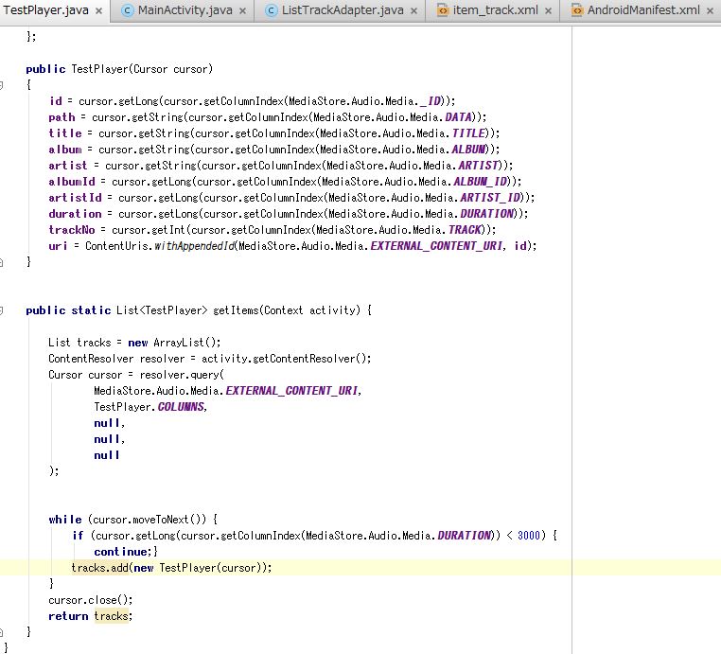Screen dimensions: 721x654
Task: Click the 'DATA' constant in the path line
Action: click(459, 117)
